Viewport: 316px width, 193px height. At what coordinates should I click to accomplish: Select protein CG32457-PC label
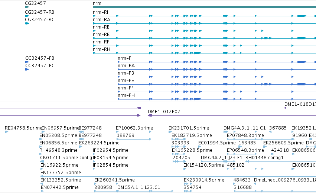pyautogui.click(x=40, y=66)
